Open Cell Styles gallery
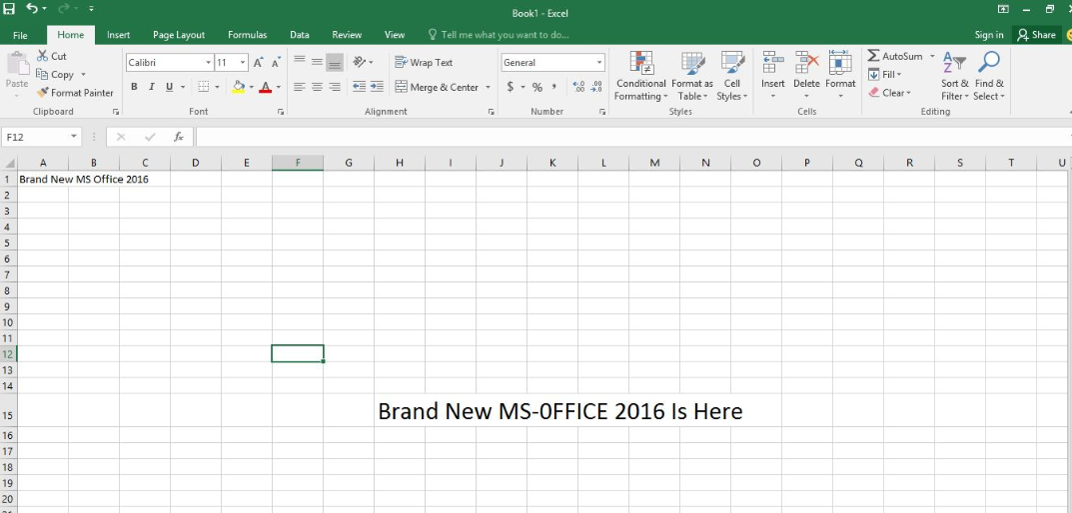1072x513 pixels. (732, 76)
